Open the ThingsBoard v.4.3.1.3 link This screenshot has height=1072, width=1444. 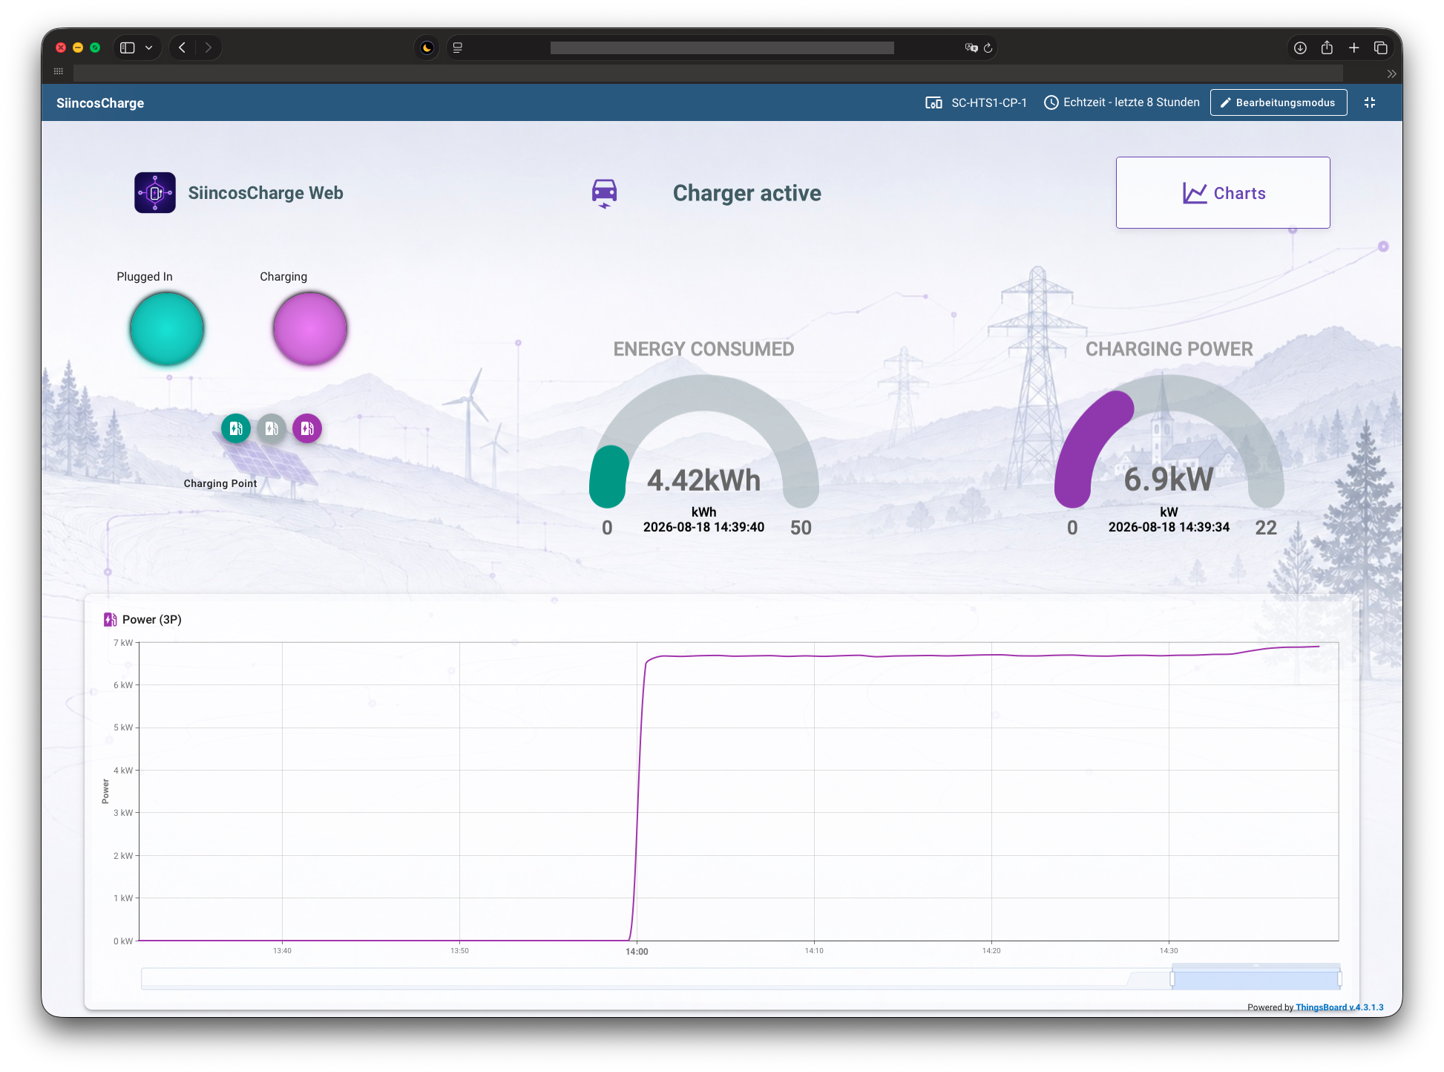(1339, 1007)
